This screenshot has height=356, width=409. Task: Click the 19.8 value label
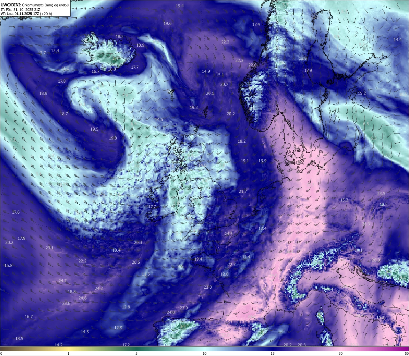(113, 138)
